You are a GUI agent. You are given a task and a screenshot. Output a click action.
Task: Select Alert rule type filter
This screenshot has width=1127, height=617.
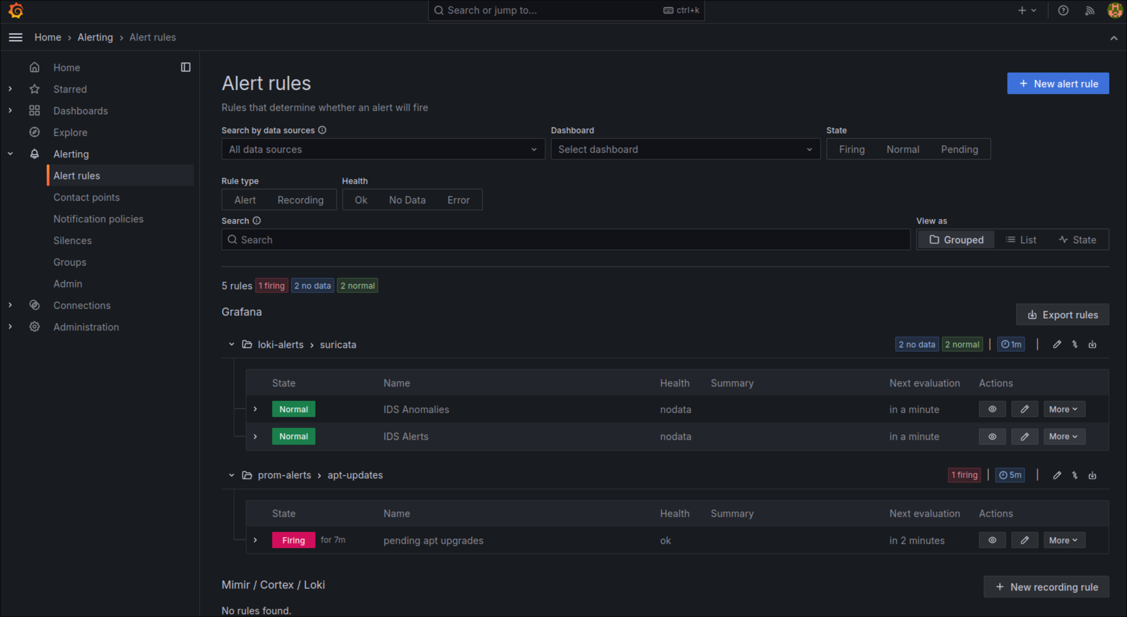[x=244, y=200]
